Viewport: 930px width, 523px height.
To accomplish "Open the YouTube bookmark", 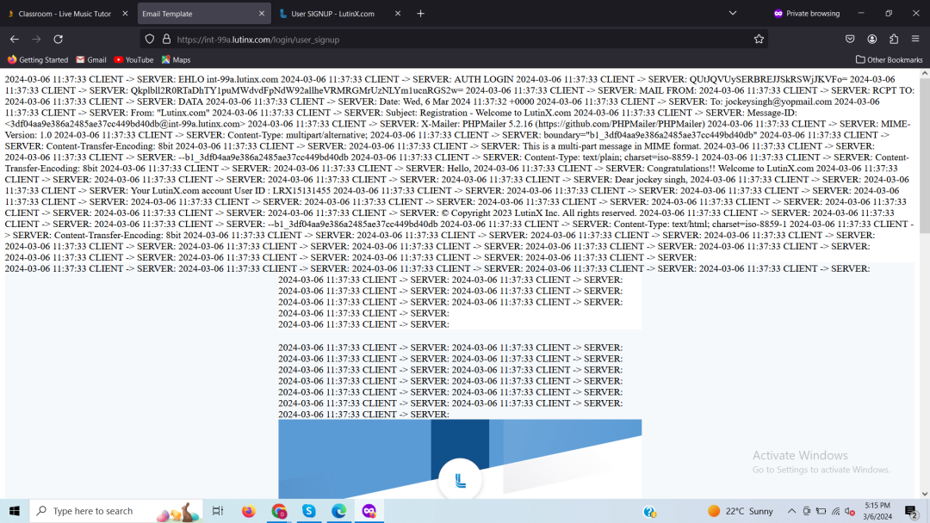I will pos(133,59).
